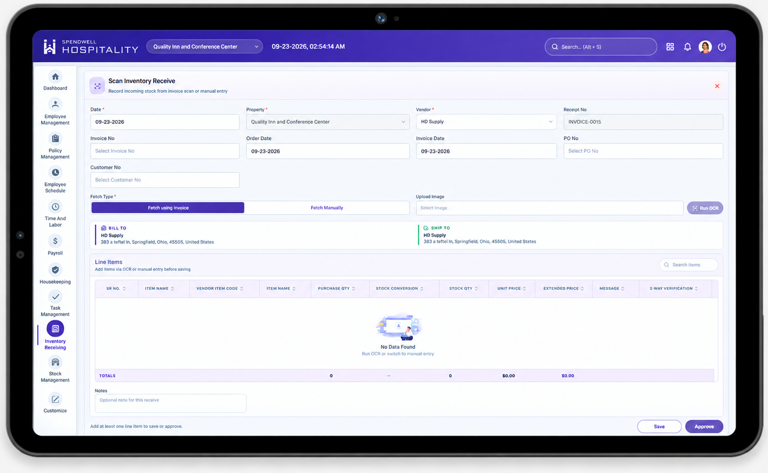Close the Scan Inventory Receive form
The height and width of the screenshot is (473, 768).
pyautogui.click(x=717, y=86)
